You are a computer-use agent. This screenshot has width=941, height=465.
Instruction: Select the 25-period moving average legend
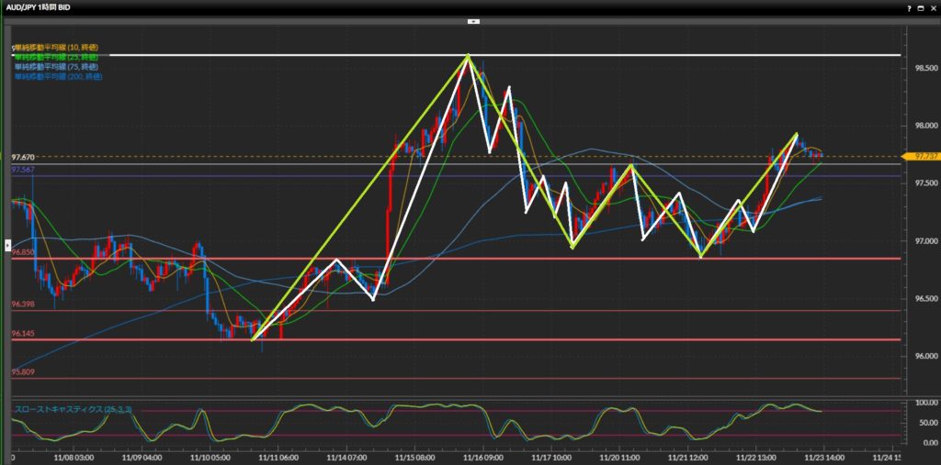[x=55, y=57]
